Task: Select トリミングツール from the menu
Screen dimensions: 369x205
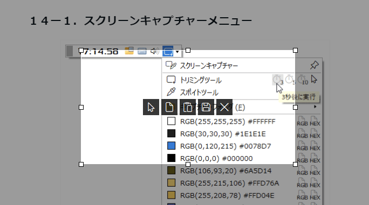Action: click(x=201, y=80)
